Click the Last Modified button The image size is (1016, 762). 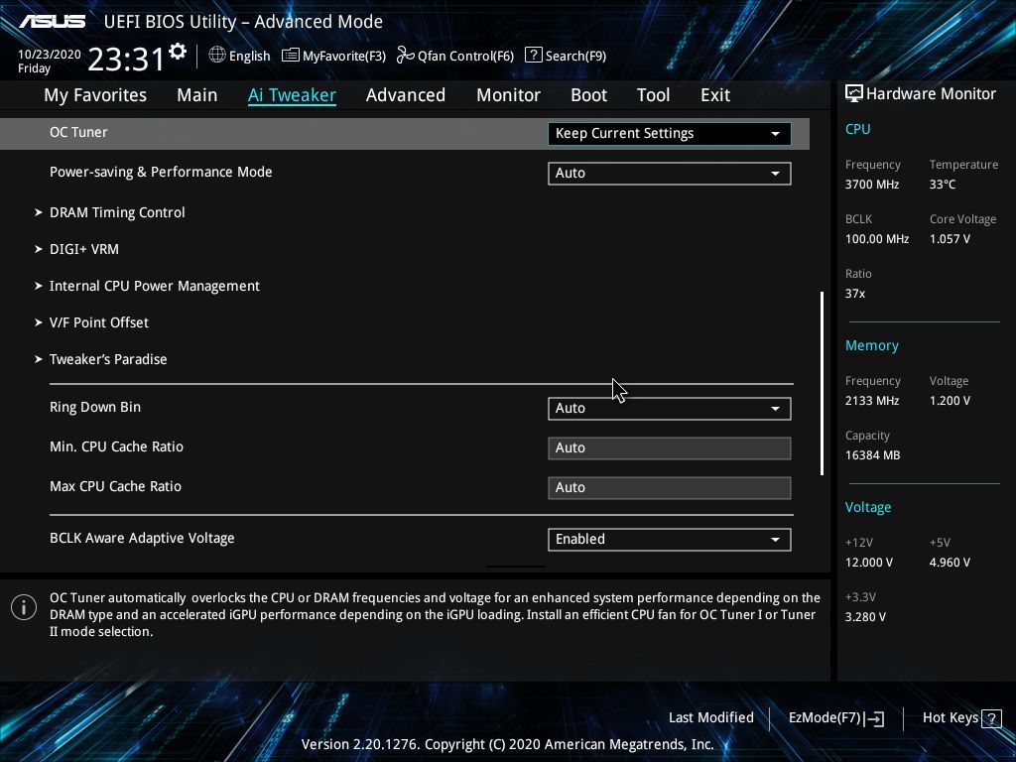click(x=710, y=718)
